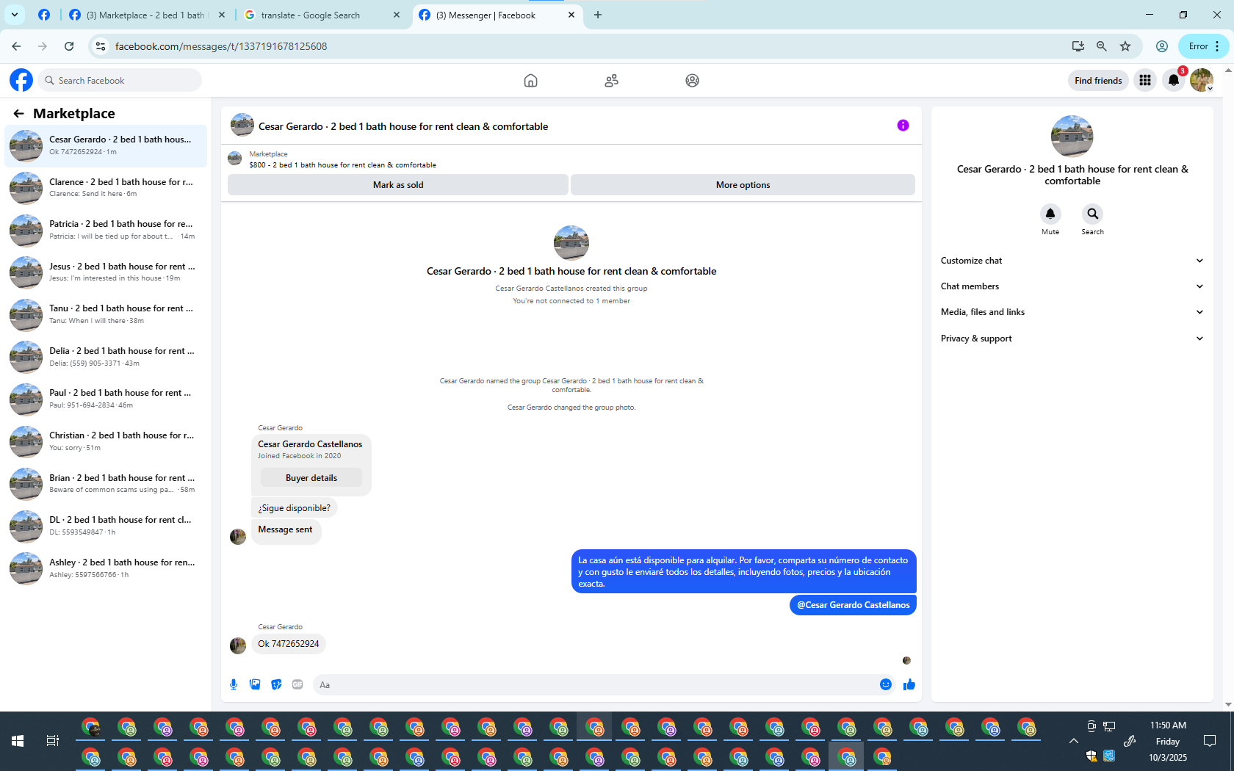Image resolution: width=1234 pixels, height=771 pixels.
Task: Open the tab search dropdown
Action: tap(15, 15)
